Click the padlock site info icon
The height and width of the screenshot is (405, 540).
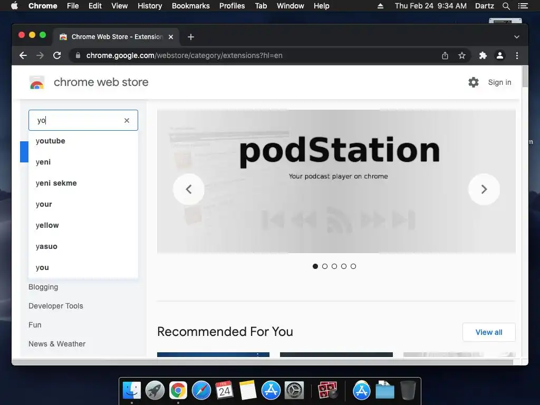tap(78, 55)
